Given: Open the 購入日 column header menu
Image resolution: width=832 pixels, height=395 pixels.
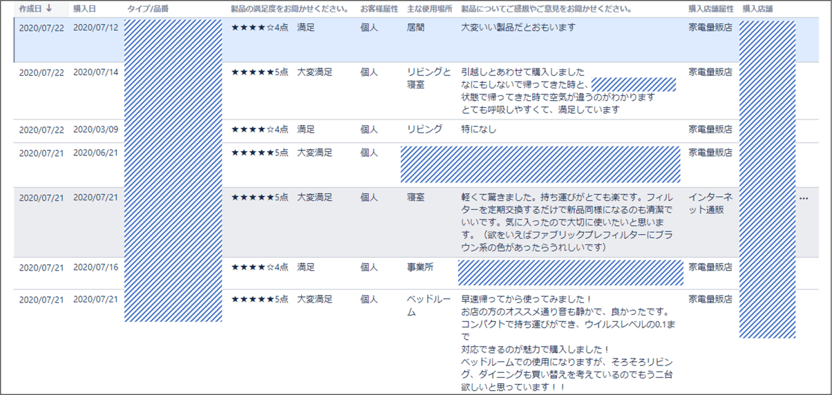Looking at the screenshot, I should coord(85,9).
